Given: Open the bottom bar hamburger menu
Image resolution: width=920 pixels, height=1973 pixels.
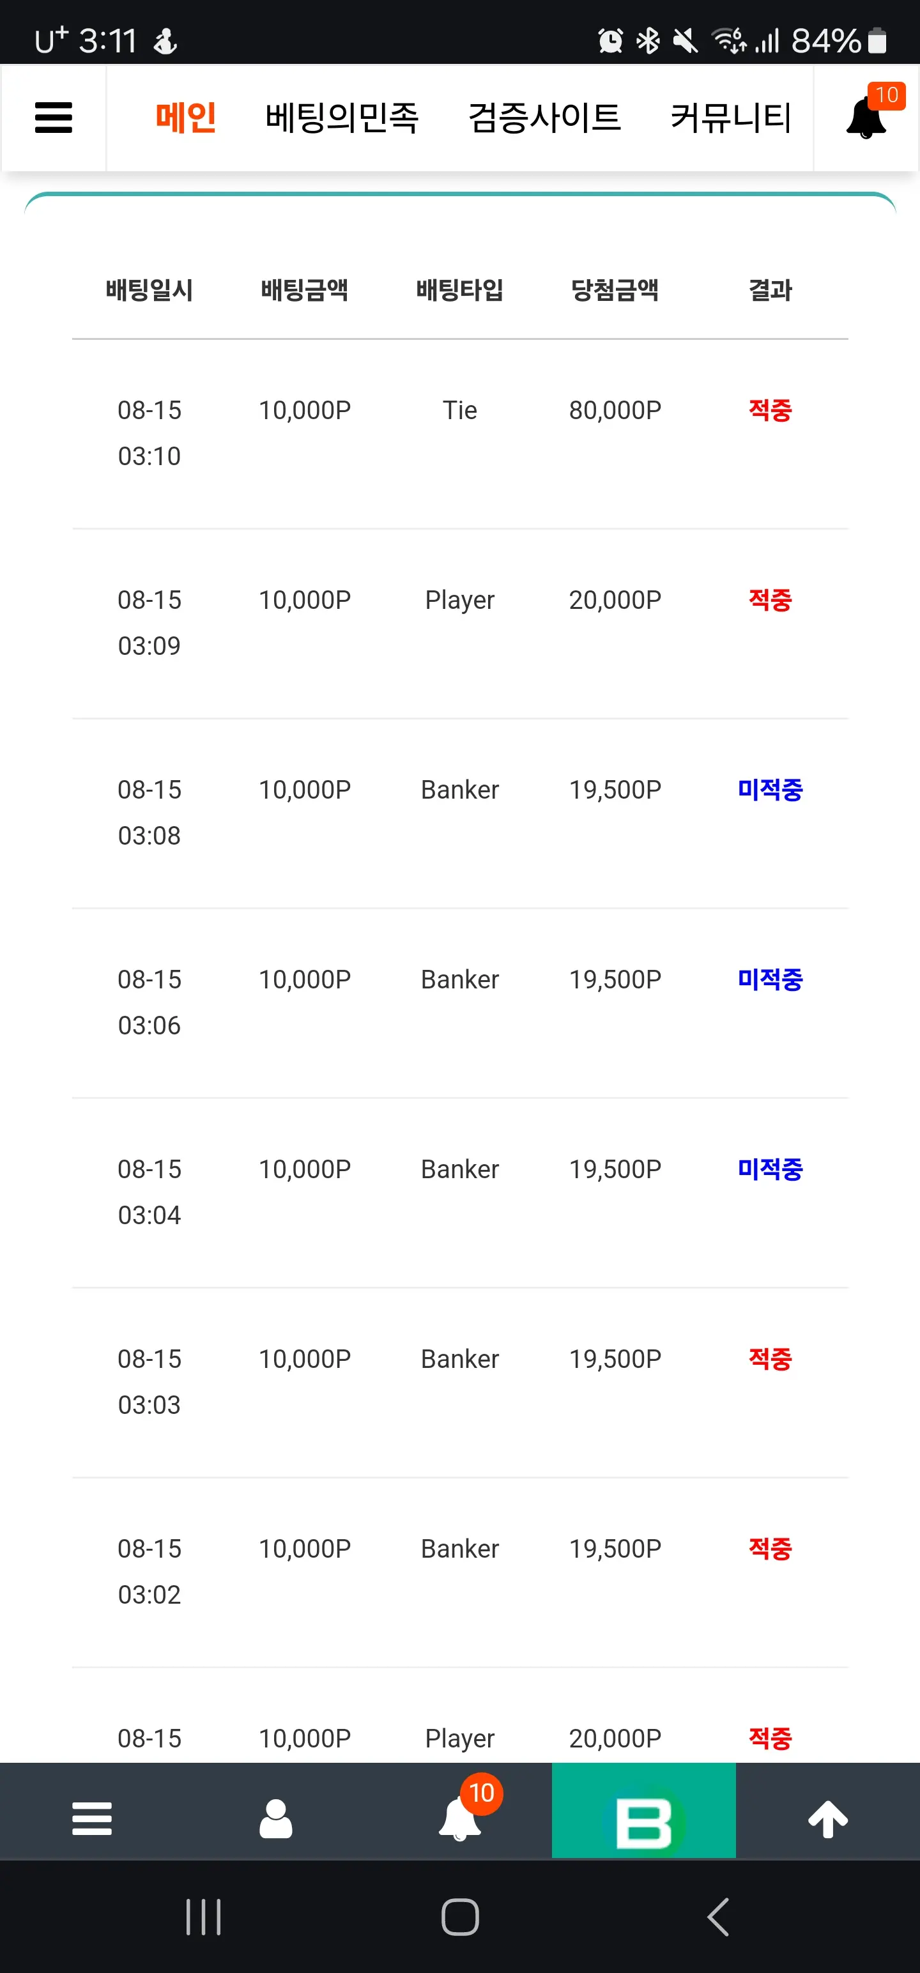Looking at the screenshot, I should [x=92, y=1818].
